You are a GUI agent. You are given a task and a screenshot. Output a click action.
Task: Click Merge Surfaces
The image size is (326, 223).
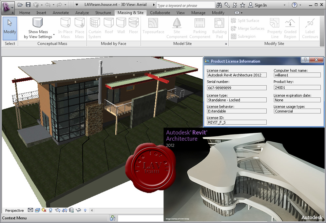[248, 29]
